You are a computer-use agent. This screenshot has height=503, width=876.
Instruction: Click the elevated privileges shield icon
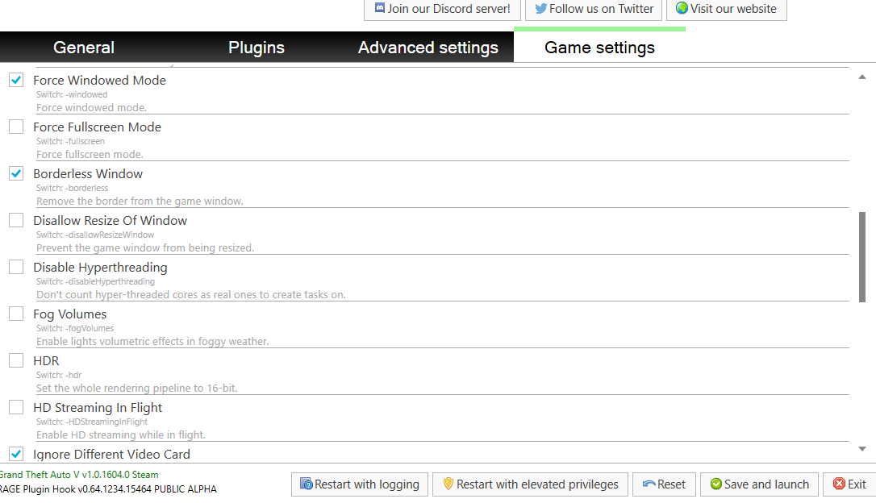[x=448, y=484]
